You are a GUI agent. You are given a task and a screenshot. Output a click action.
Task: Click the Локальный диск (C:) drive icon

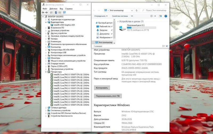click(122, 28)
